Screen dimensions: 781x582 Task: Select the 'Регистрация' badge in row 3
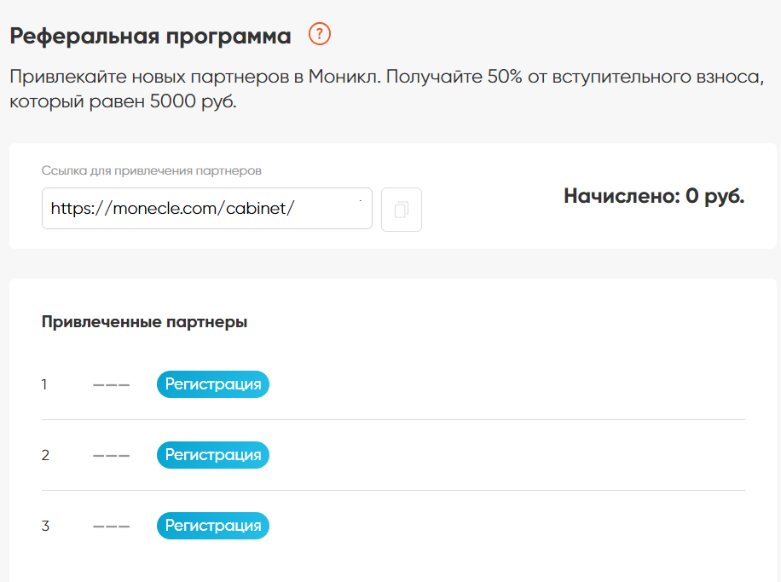tap(213, 526)
